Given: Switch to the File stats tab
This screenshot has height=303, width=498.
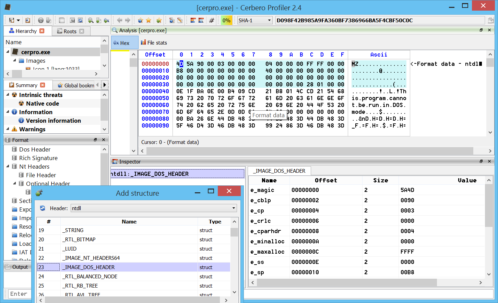Looking at the screenshot, I should pyautogui.click(x=154, y=43).
